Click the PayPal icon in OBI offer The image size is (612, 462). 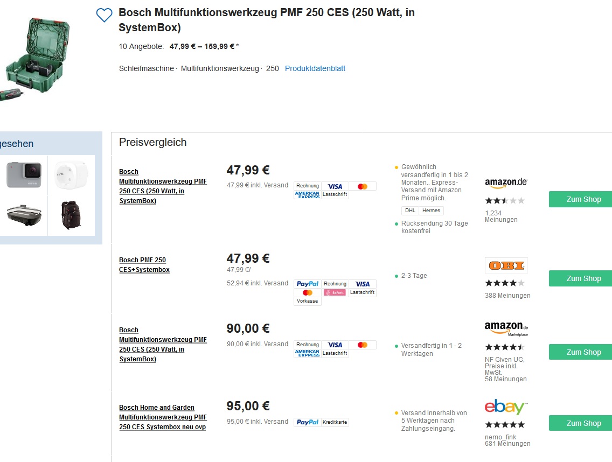click(x=308, y=284)
